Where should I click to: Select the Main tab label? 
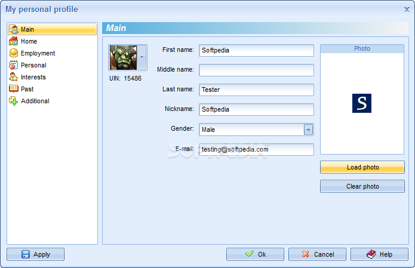tap(27, 29)
